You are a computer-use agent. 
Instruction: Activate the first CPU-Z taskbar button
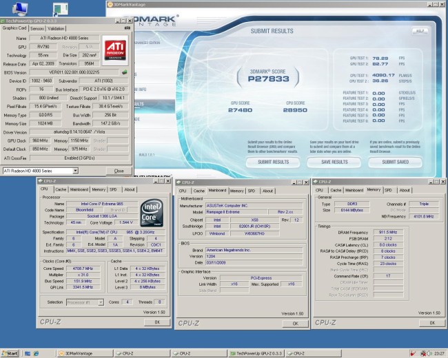[x=142, y=353]
